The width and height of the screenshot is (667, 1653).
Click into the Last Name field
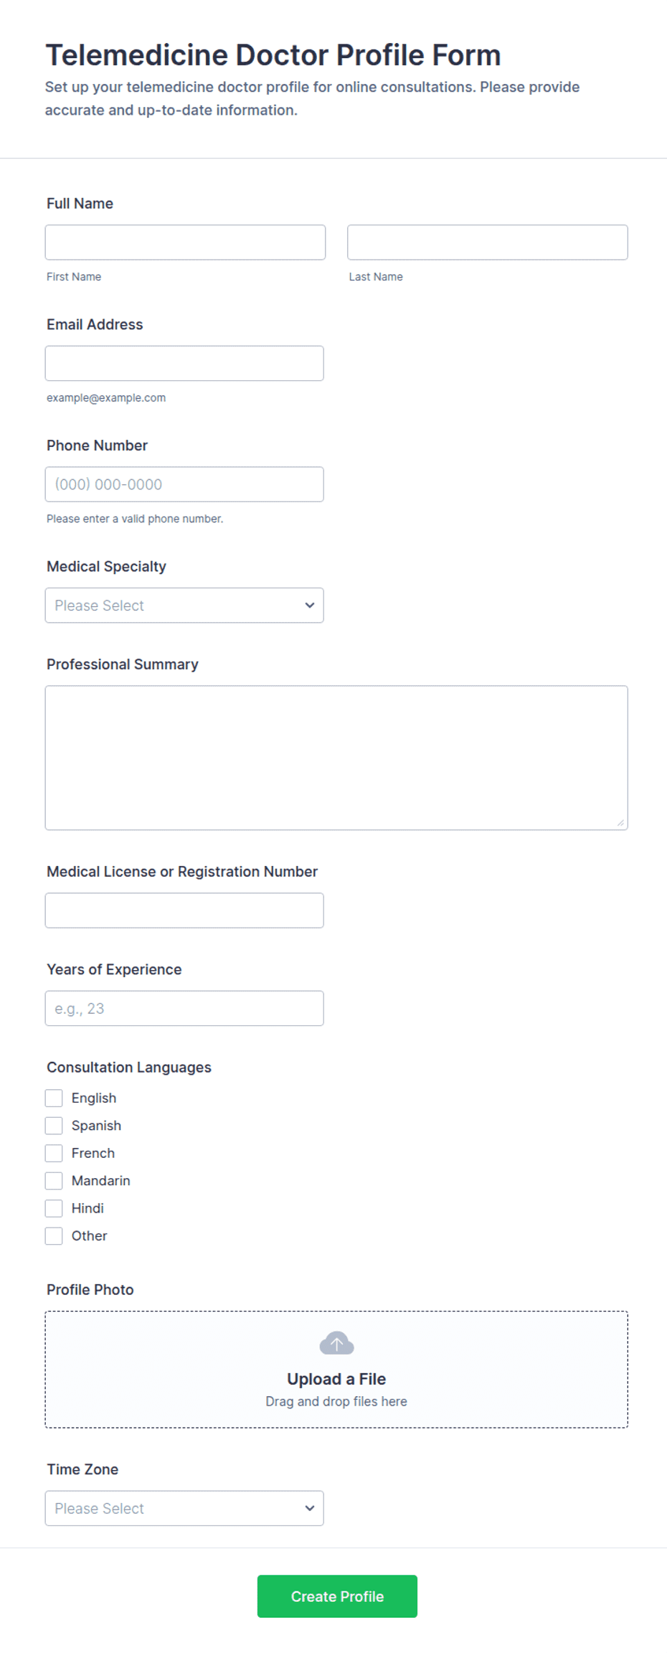click(488, 242)
